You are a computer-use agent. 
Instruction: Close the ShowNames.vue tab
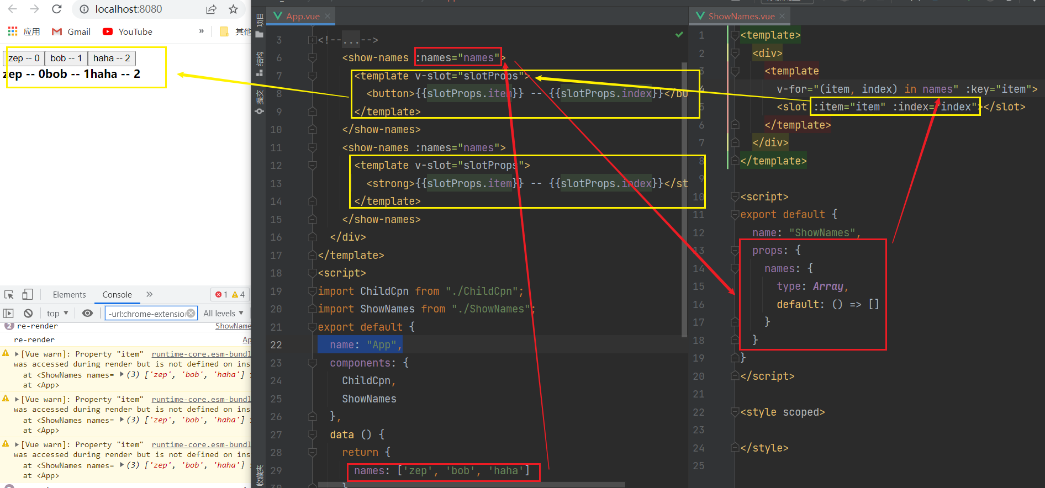point(782,16)
